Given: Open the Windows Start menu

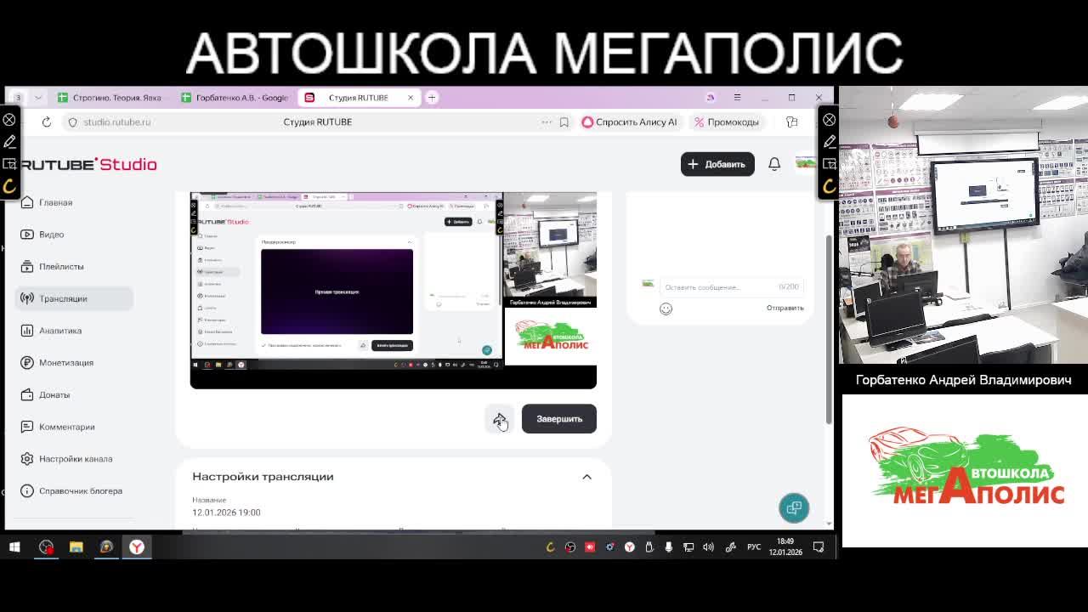Looking at the screenshot, I should pyautogui.click(x=14, y=547).
